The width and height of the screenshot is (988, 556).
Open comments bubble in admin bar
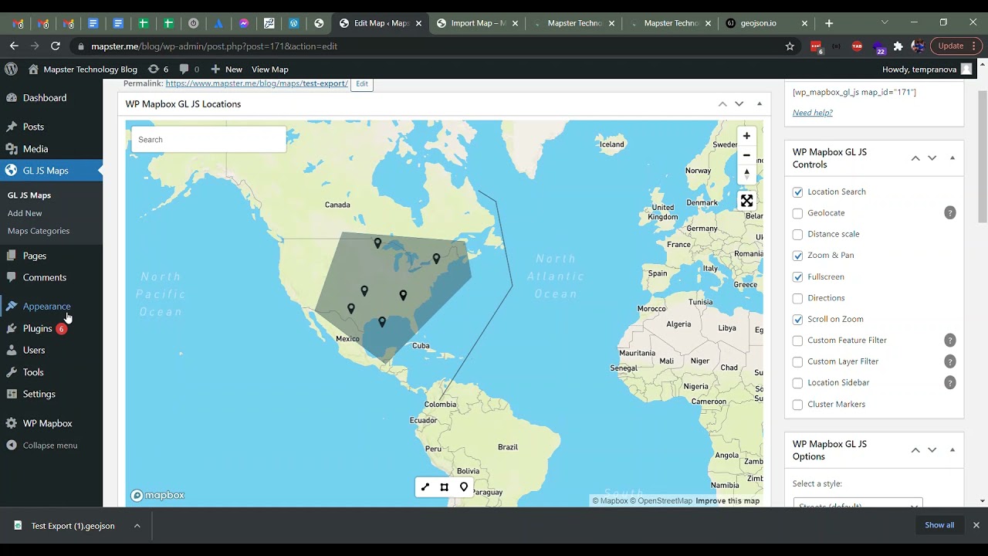pyautogui.click(x=189, y=69)
